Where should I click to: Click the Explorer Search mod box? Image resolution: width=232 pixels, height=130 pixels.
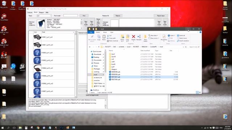(x=194, y=47)
